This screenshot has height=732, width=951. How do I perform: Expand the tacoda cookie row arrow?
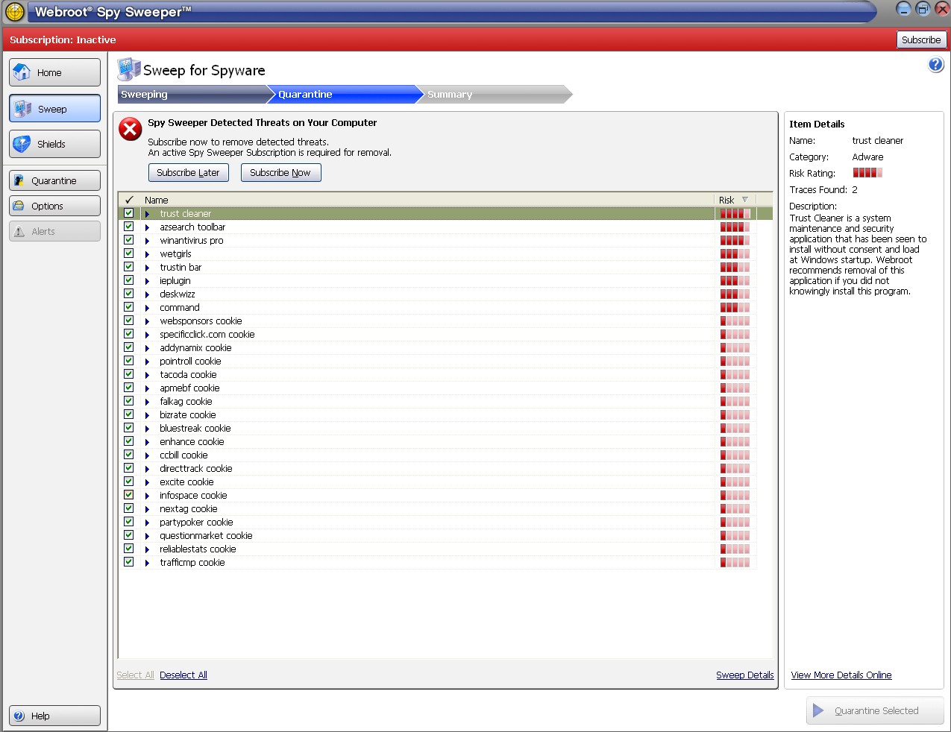pos(147,375)
